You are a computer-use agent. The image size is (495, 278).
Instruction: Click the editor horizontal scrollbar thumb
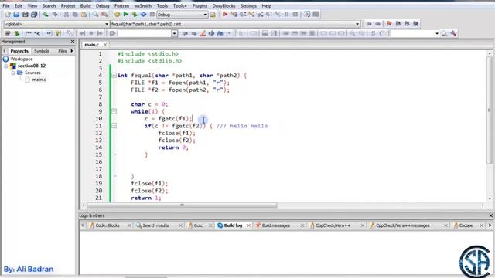point(183,205)
